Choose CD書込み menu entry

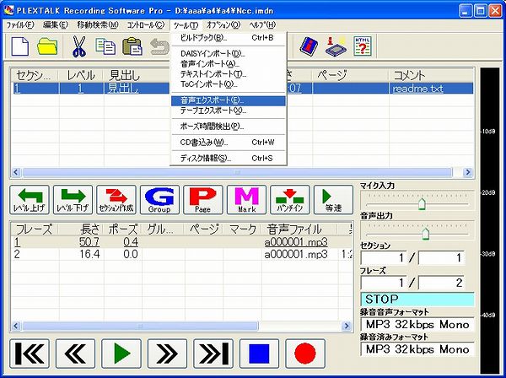(x=204, y=142)
